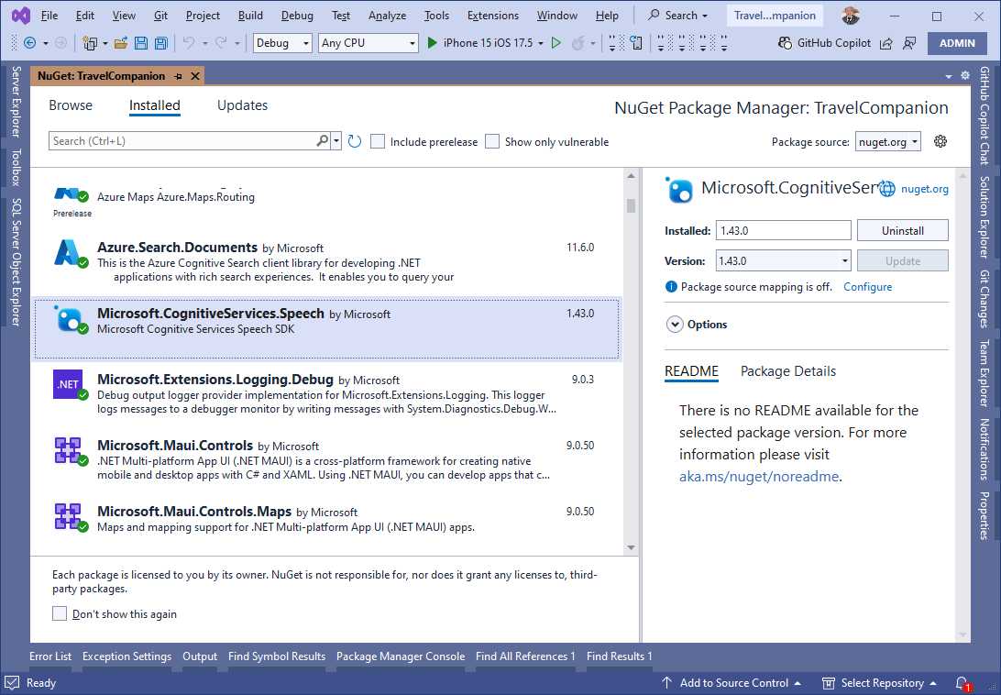Click the Ready status icon
Viewport: 1001px width, 695px height.
coord(12,683)
